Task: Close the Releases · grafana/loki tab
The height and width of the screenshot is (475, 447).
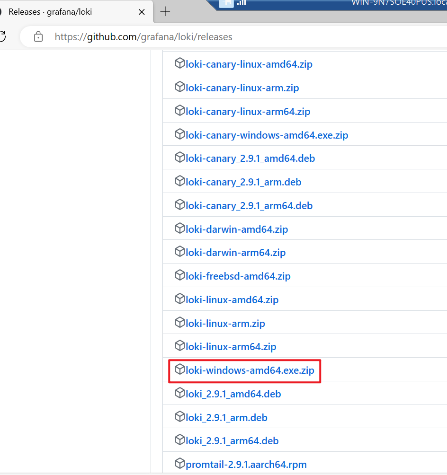Action: 141,12
